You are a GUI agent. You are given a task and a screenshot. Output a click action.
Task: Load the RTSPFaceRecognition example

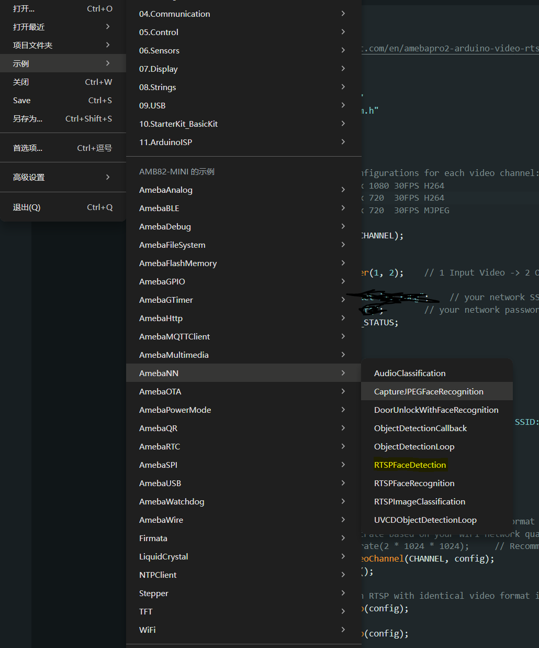tap(437, 483)
